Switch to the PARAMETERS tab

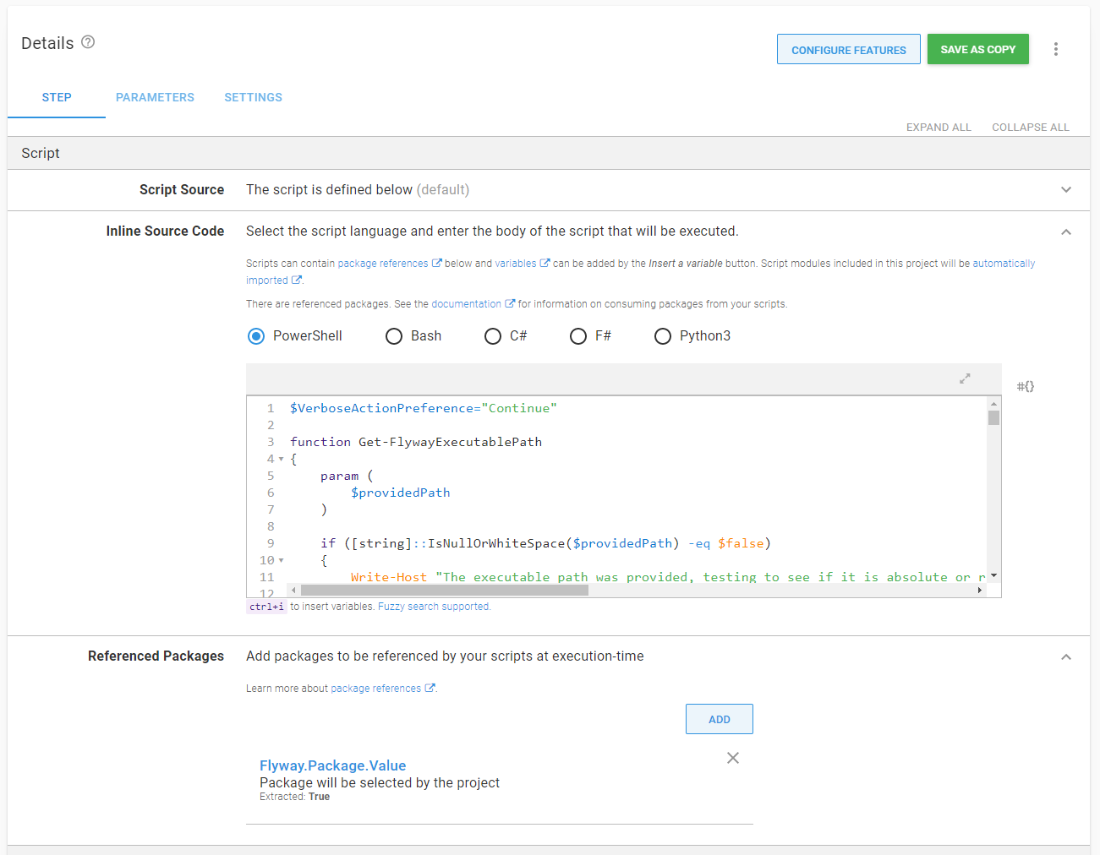[x=155, y=97]
